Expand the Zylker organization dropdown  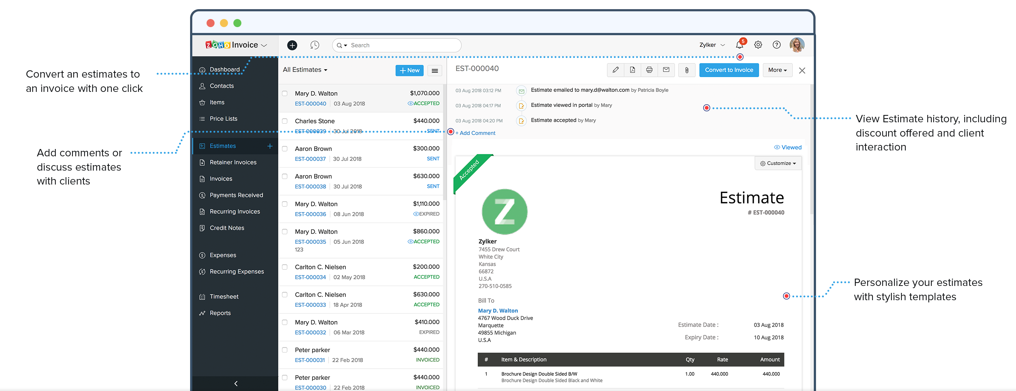(x=712, y=45)
